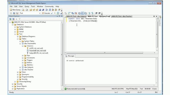Collapse the MAX-PC server node
The height and width of the screenshot is (95, 170).
[10, 22]
